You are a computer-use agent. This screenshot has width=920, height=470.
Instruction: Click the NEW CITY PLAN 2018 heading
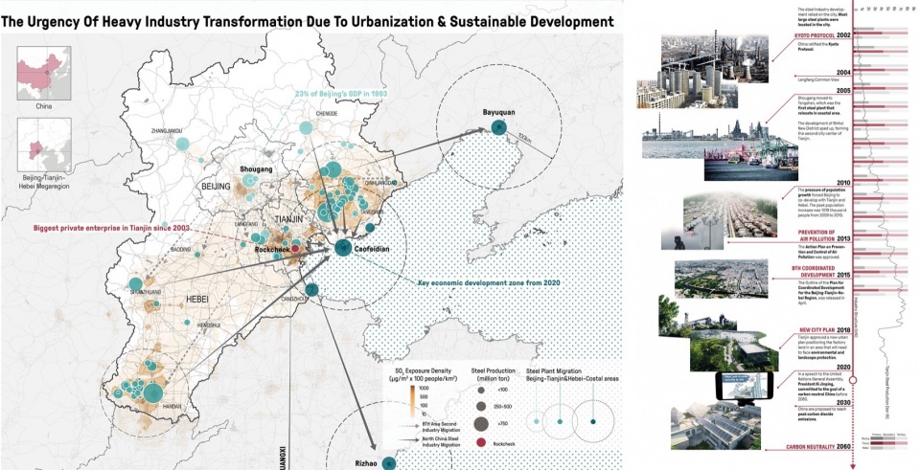tap(825, 330)
